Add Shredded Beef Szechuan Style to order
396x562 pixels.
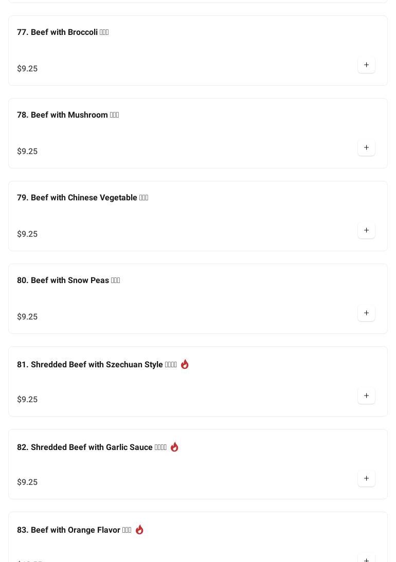366,396
